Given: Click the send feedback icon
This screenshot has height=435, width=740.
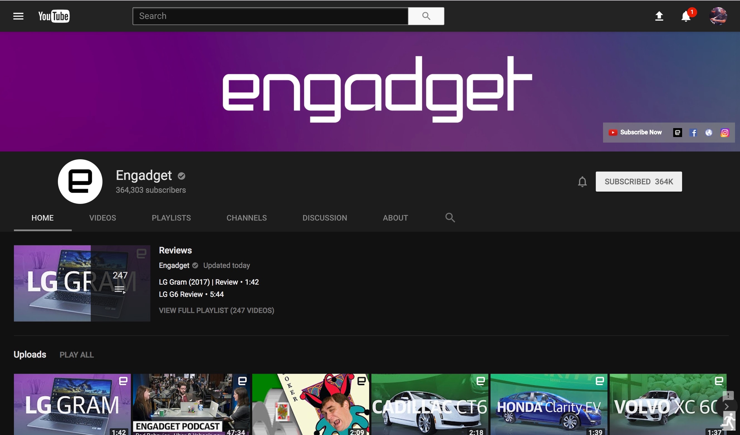Looking at the screenshot, I should pos(728,396).
